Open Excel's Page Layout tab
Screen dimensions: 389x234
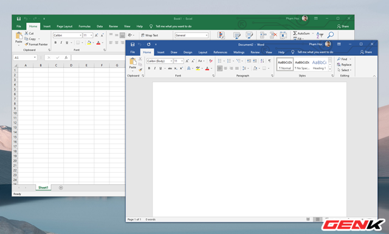coord(64,26)
